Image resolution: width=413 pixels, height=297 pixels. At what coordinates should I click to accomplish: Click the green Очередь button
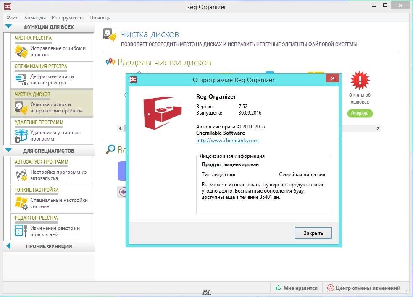(360, 113)
